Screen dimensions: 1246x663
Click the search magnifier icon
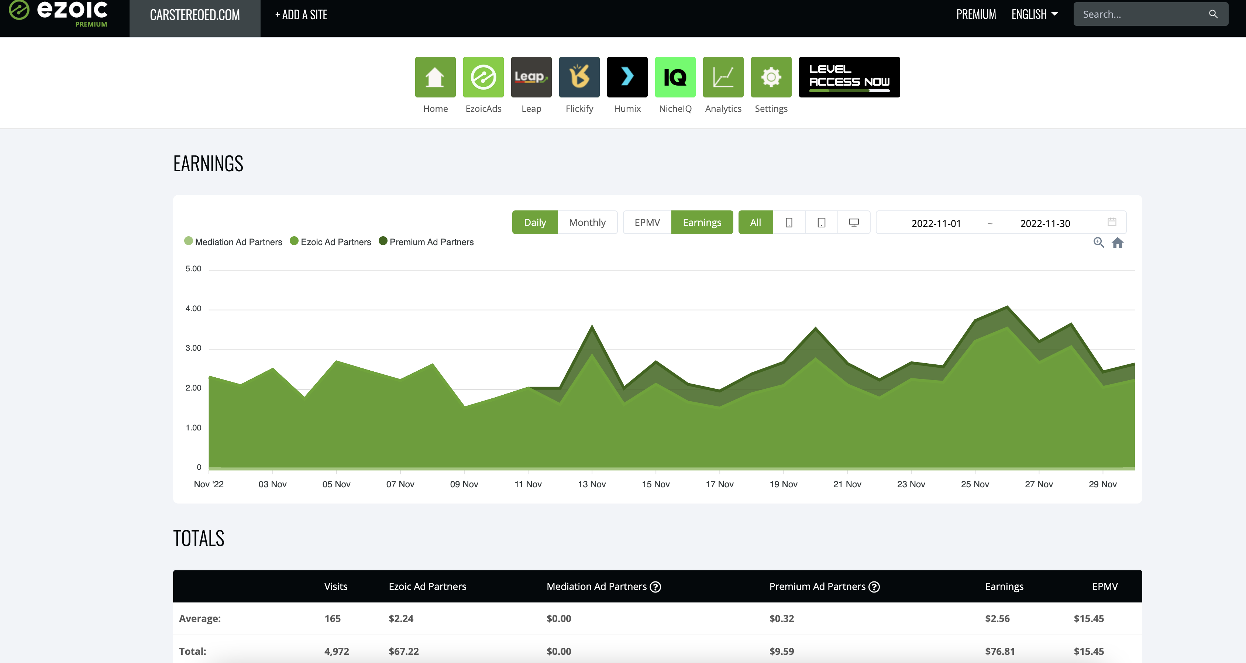tap(1213, 14)
